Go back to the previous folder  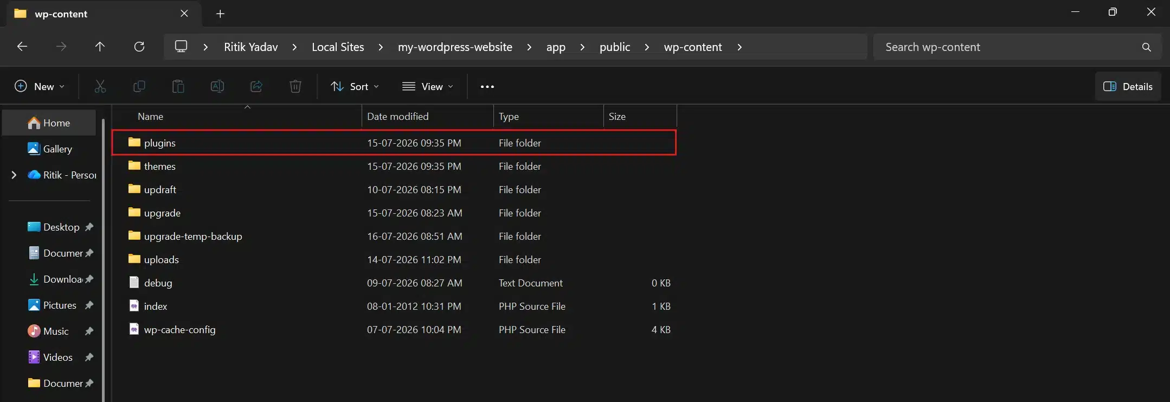(22, 47)
